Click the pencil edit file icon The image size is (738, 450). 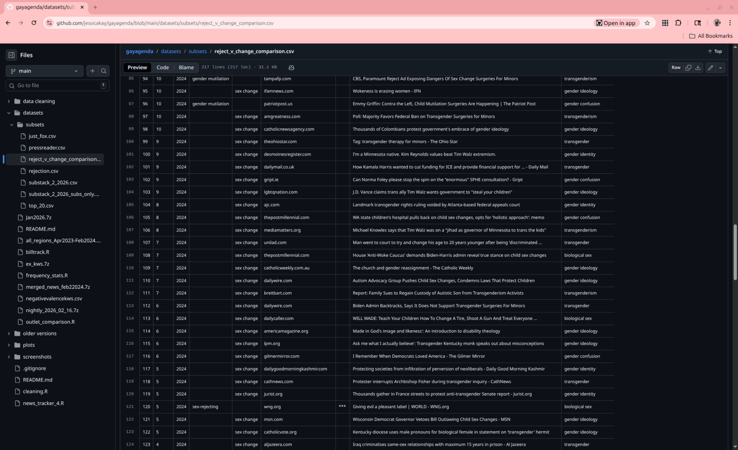[x=710, y=68]
